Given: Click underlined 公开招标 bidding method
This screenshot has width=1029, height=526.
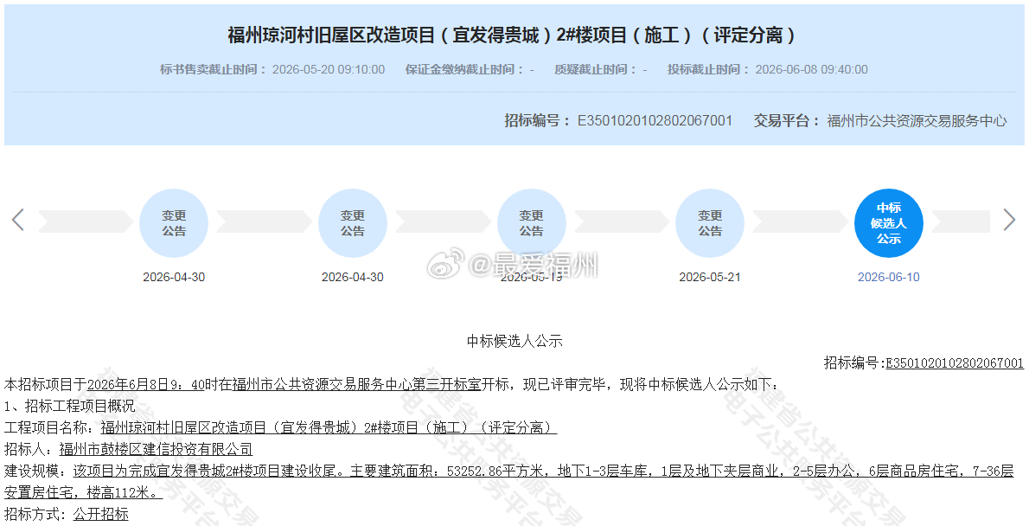Looking at the screenshot, I should pos(100,514).
